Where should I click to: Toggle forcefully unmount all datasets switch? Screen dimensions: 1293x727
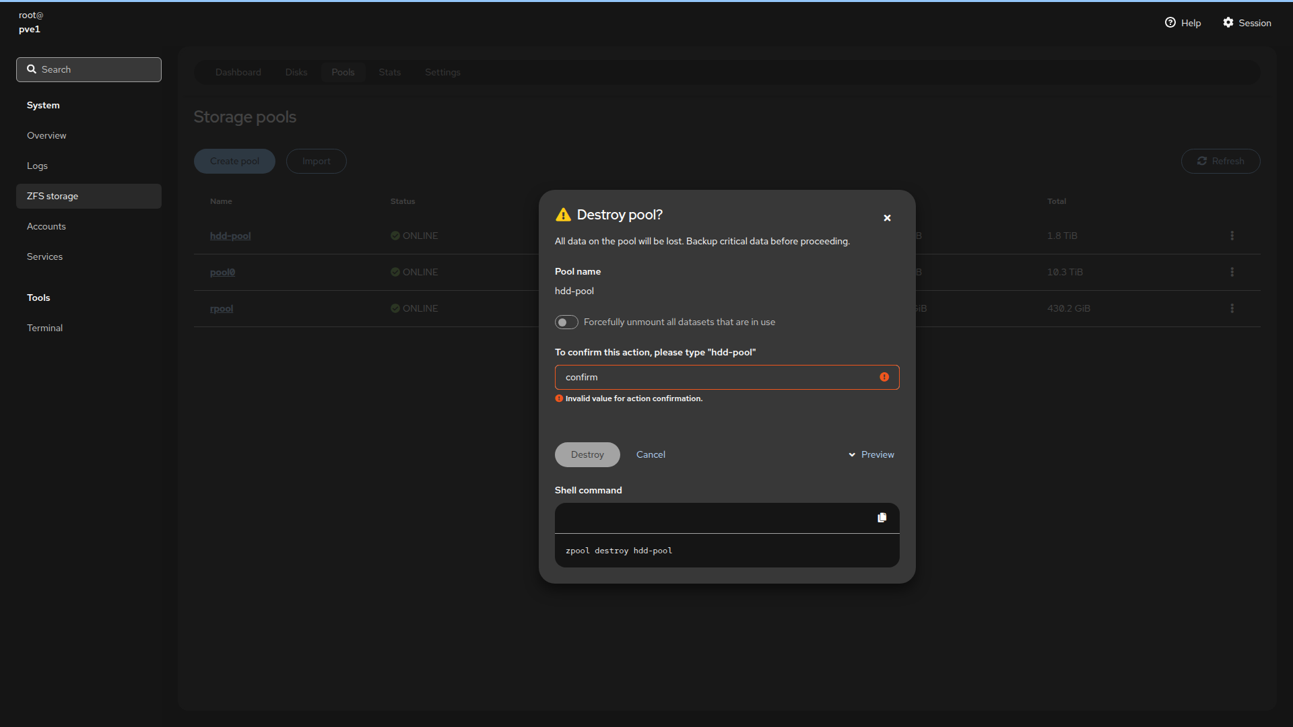tap(566, 322)
